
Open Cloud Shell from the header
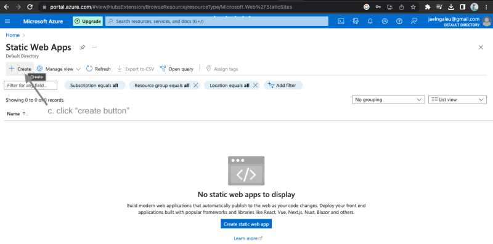341,22
